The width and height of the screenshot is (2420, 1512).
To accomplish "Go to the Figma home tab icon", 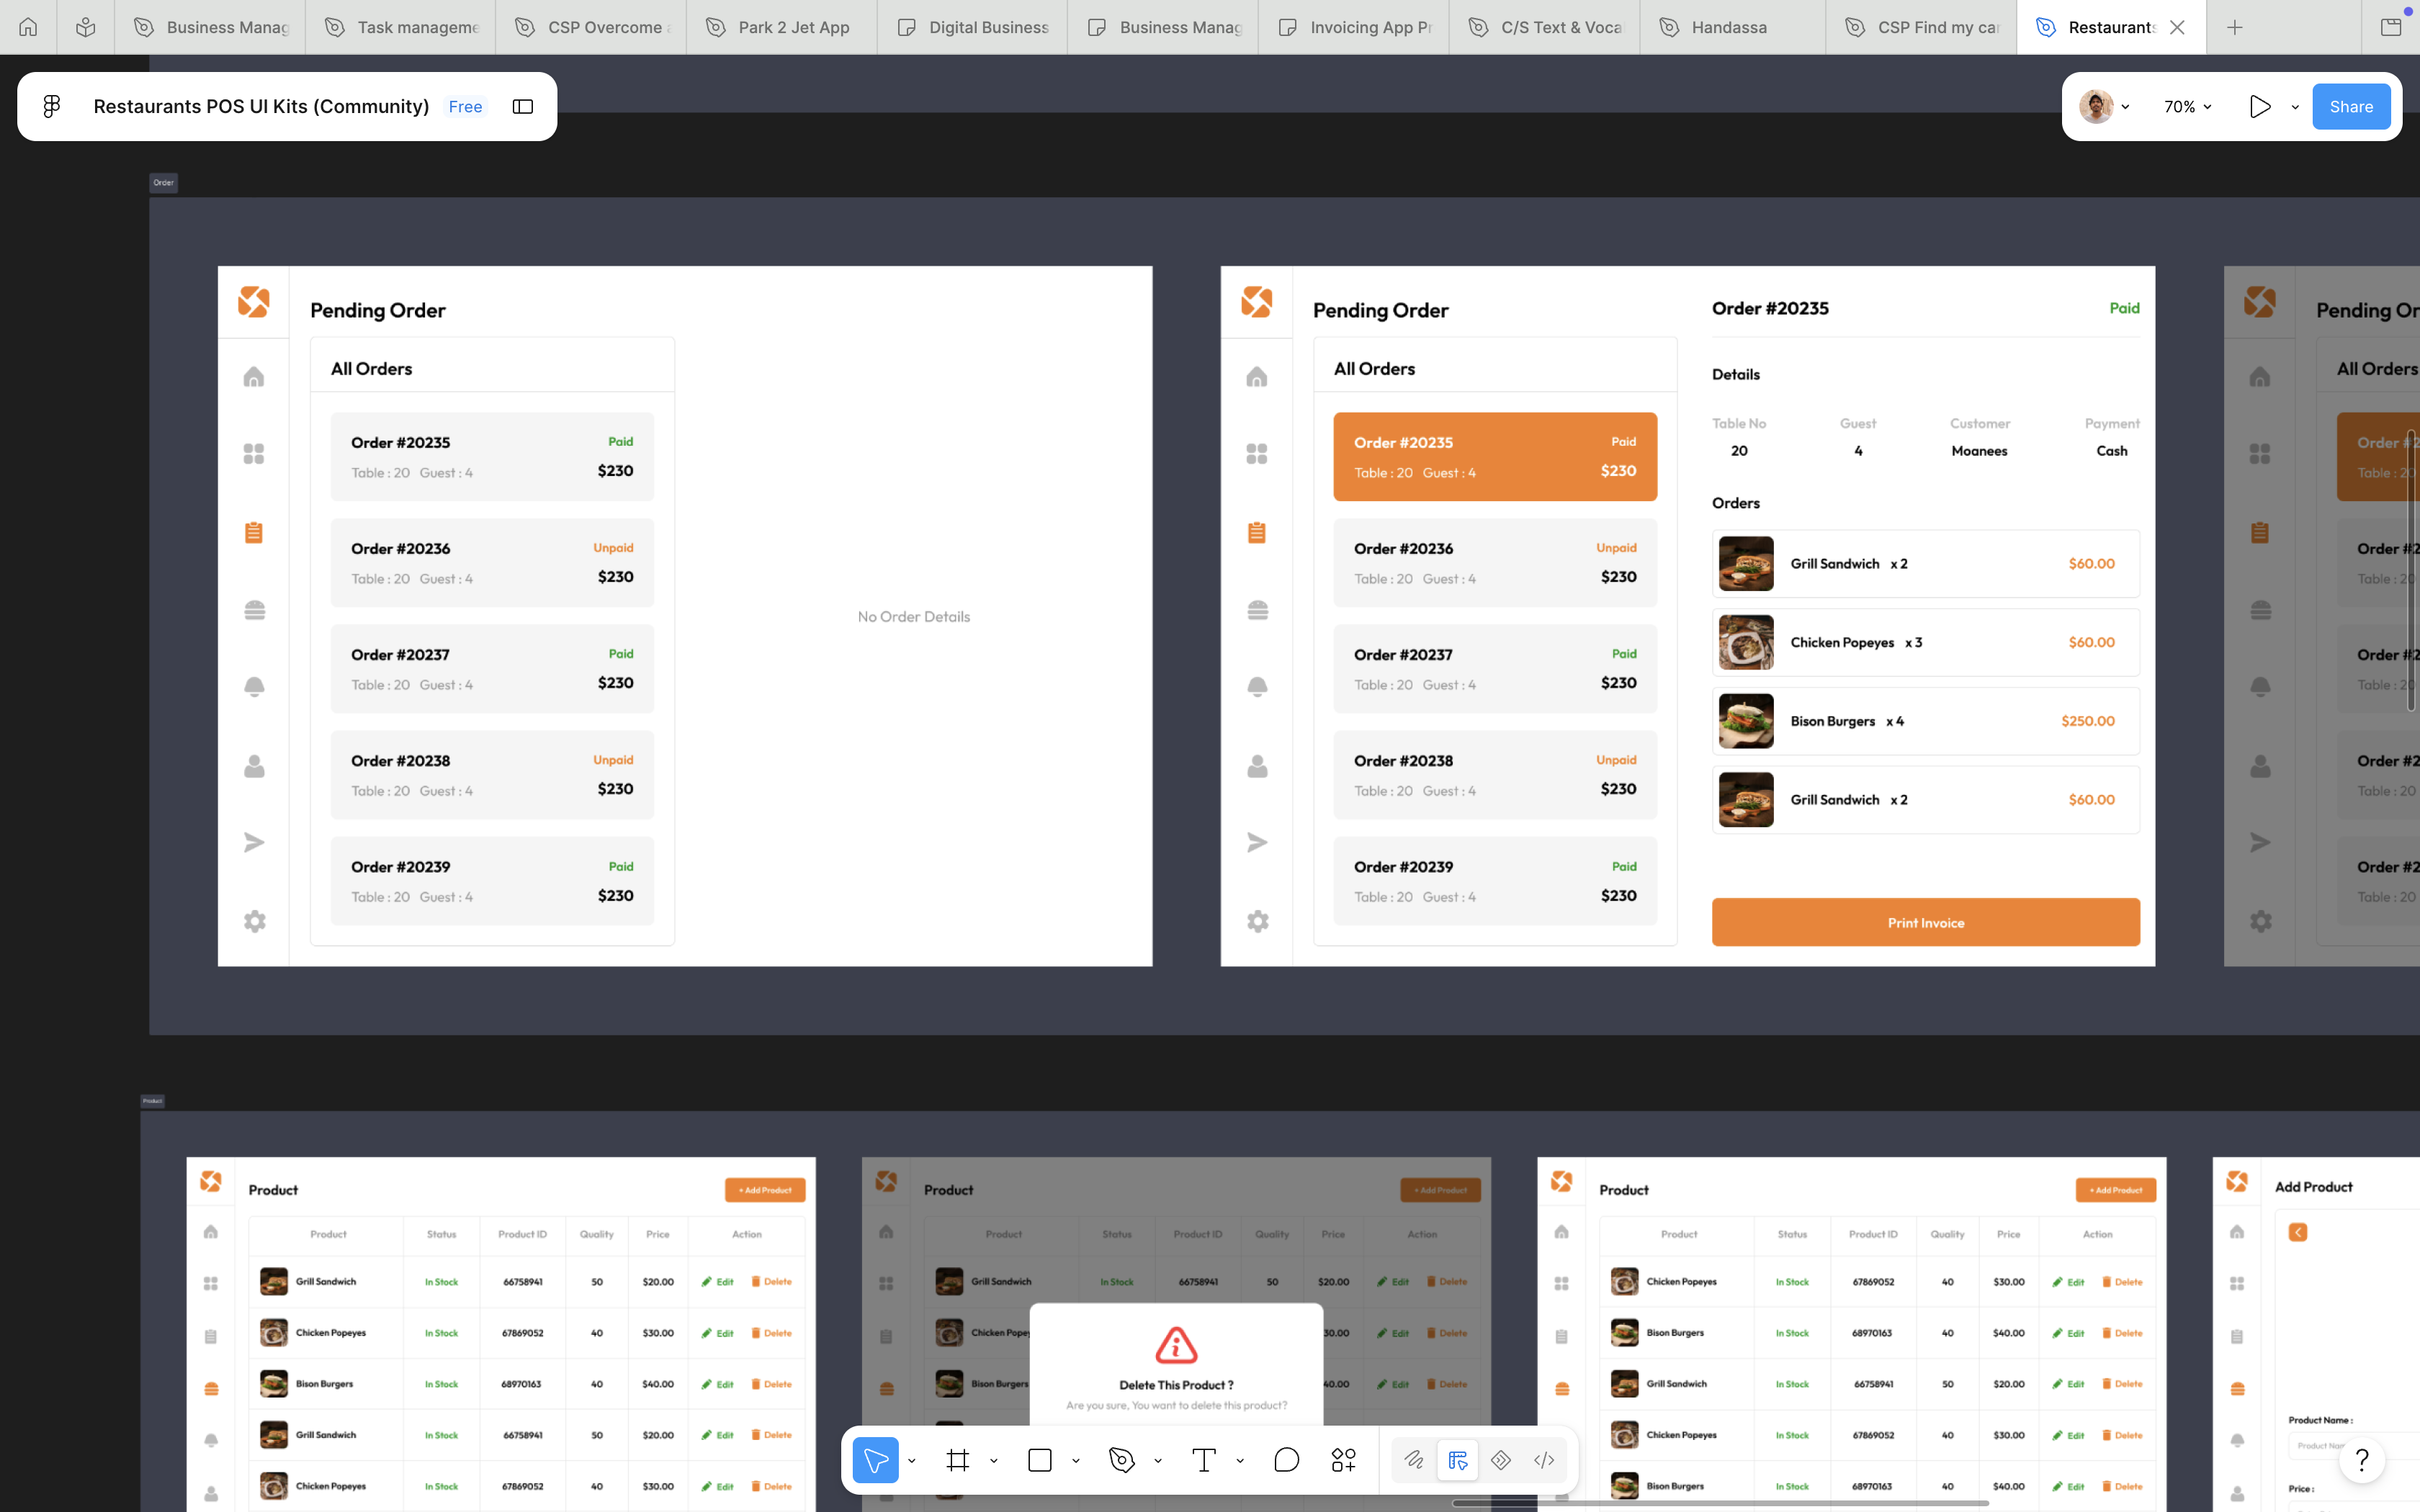I will pos(28,27).
